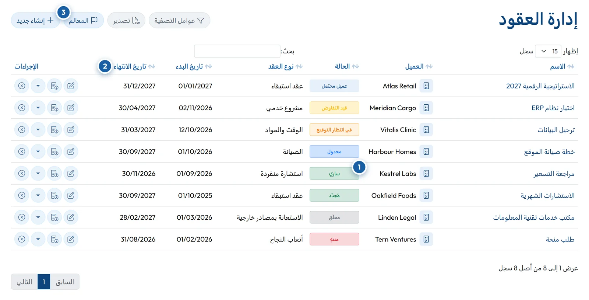The height and width of the screenshot is (300, 589).
Task: Sort table by الاسم column
Action: [x=562, y=66]
